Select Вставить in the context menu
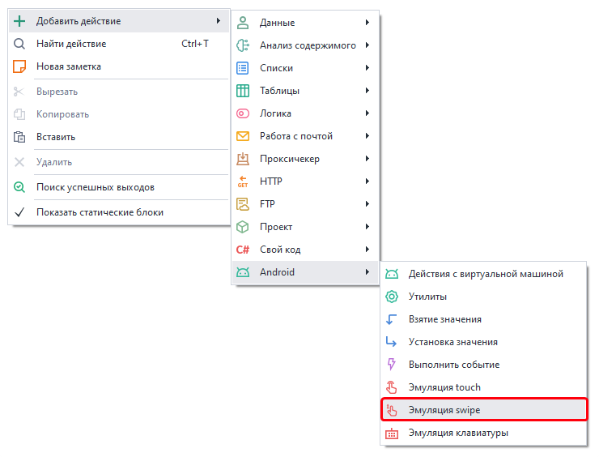 tap(56, 137)
